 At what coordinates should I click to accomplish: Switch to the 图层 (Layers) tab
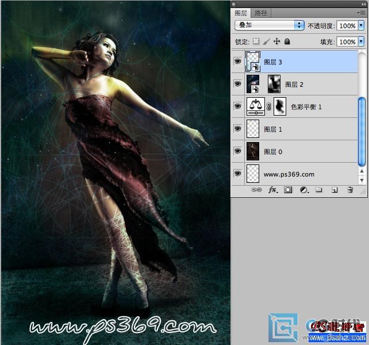click(241, 13)
